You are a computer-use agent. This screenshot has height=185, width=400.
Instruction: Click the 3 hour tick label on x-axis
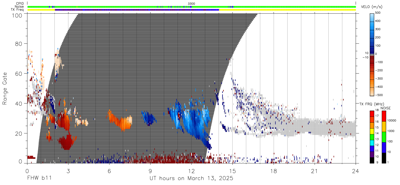(68, 171)
